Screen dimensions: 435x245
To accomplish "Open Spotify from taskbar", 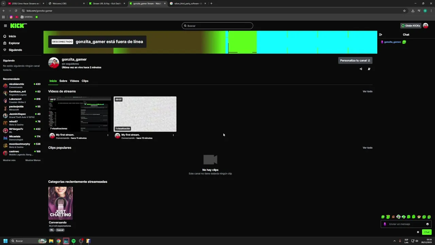I will pyautogui.click(x=73, y=241).
